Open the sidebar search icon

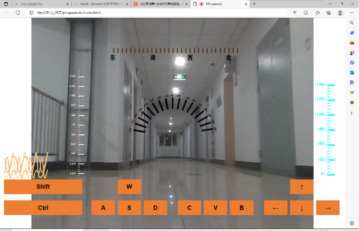pyautogui.click(x=352, y=22)
